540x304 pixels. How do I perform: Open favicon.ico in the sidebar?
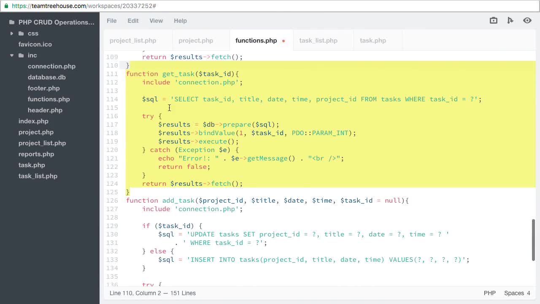point(35,44)
